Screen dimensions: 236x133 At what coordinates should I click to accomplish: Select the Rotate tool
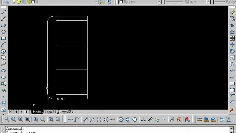[x=232, y=51]
